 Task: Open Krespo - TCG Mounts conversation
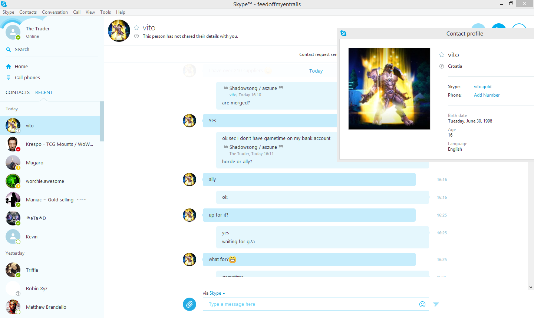pyautogui.click(x=50, y=144)
